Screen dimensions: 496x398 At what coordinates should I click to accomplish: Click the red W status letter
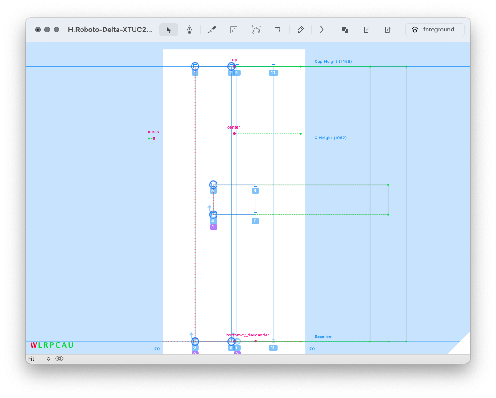[x=33, y=345]
